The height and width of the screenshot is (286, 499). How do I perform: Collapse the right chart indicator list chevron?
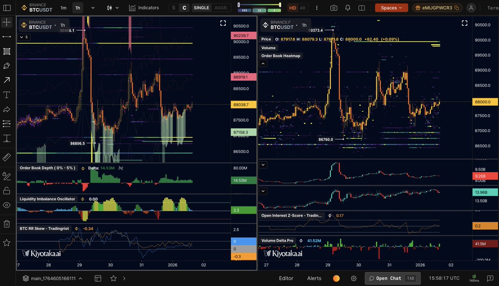tap(263, 64)
